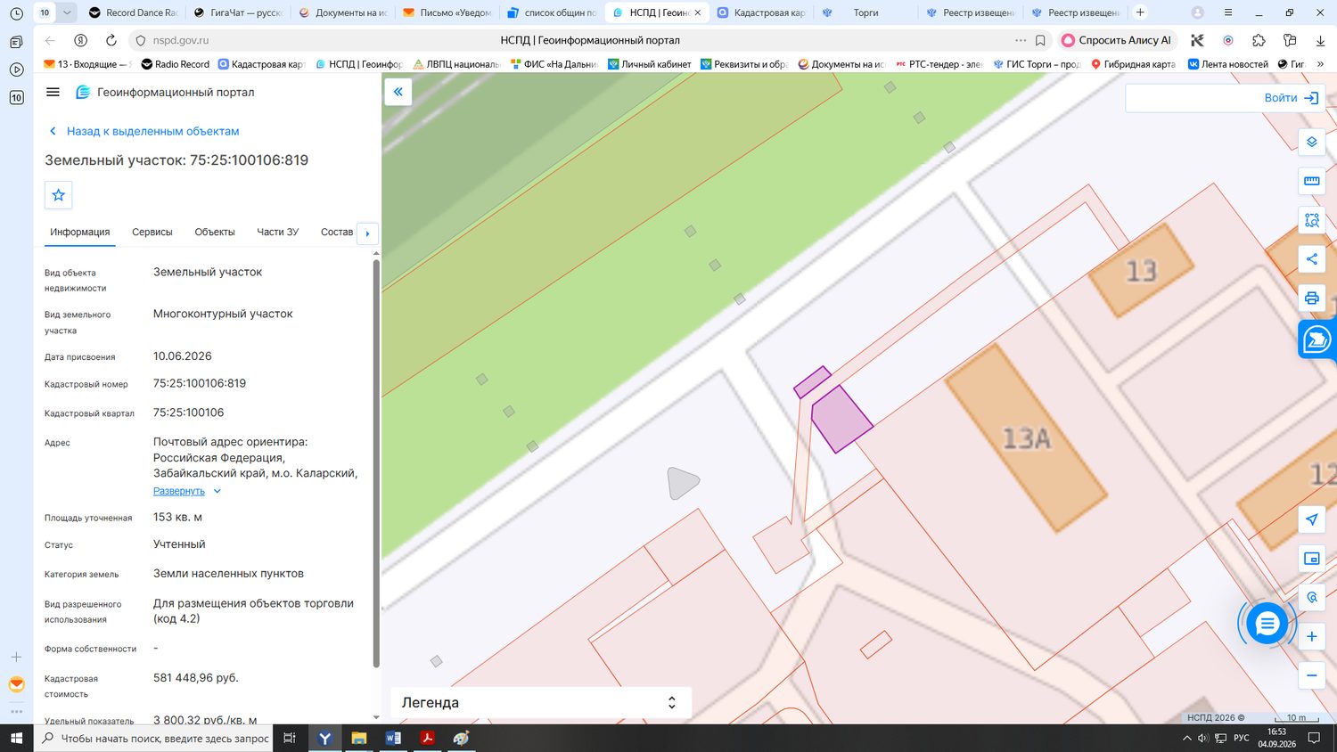
Task: Click the share map icon
Action: (x=1311, y=259)
